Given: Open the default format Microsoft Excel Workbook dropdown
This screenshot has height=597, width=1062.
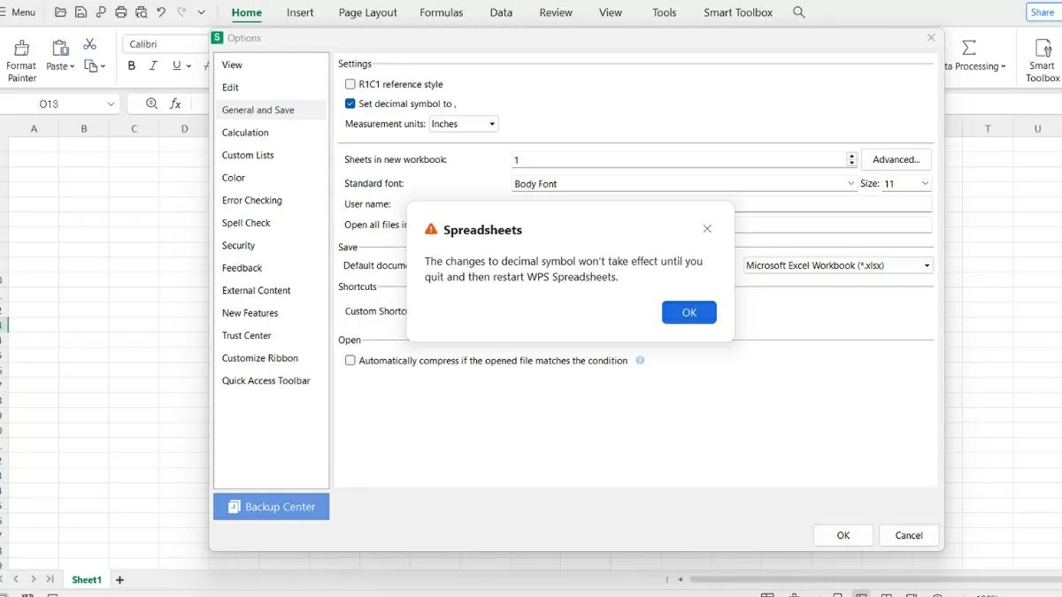Looking at the screenshot, I should click(x=838, y=265).
